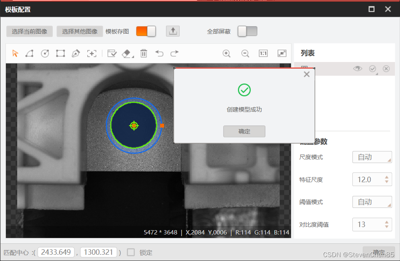Select the rectangle drawing tool

[61, 53]
